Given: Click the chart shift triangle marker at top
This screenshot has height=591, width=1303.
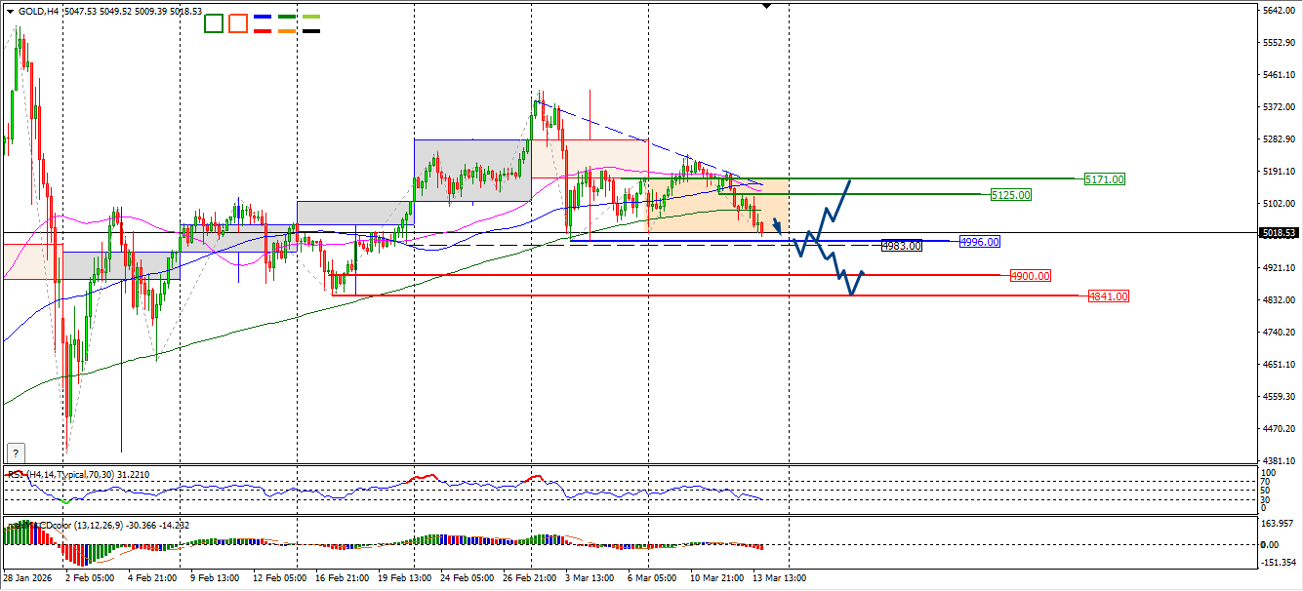Looking at the screenshot, I should pos(766,7).
